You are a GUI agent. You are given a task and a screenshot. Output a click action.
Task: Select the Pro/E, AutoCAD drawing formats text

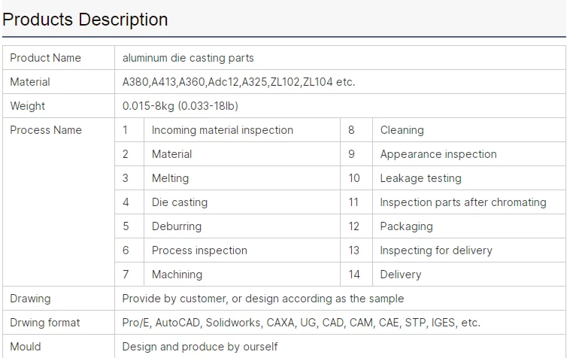click(301, 323)
